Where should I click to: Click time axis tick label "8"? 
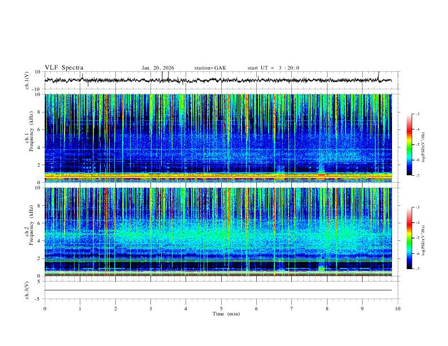pyautogui.click(x=327, y=309)
